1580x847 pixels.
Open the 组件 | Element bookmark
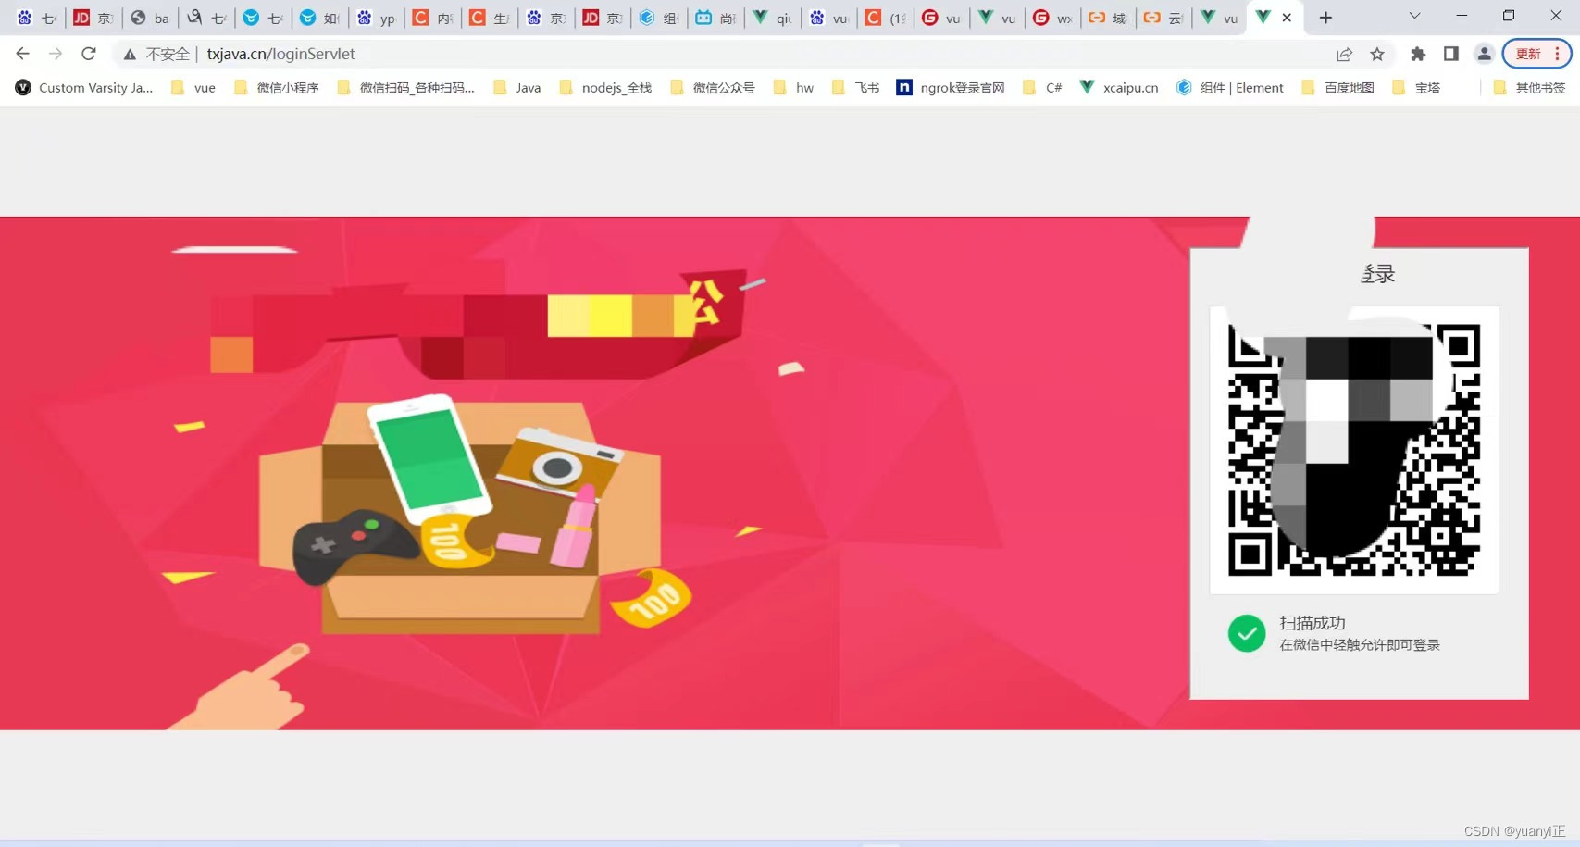pyautogui.click(x=1230, y=88)
